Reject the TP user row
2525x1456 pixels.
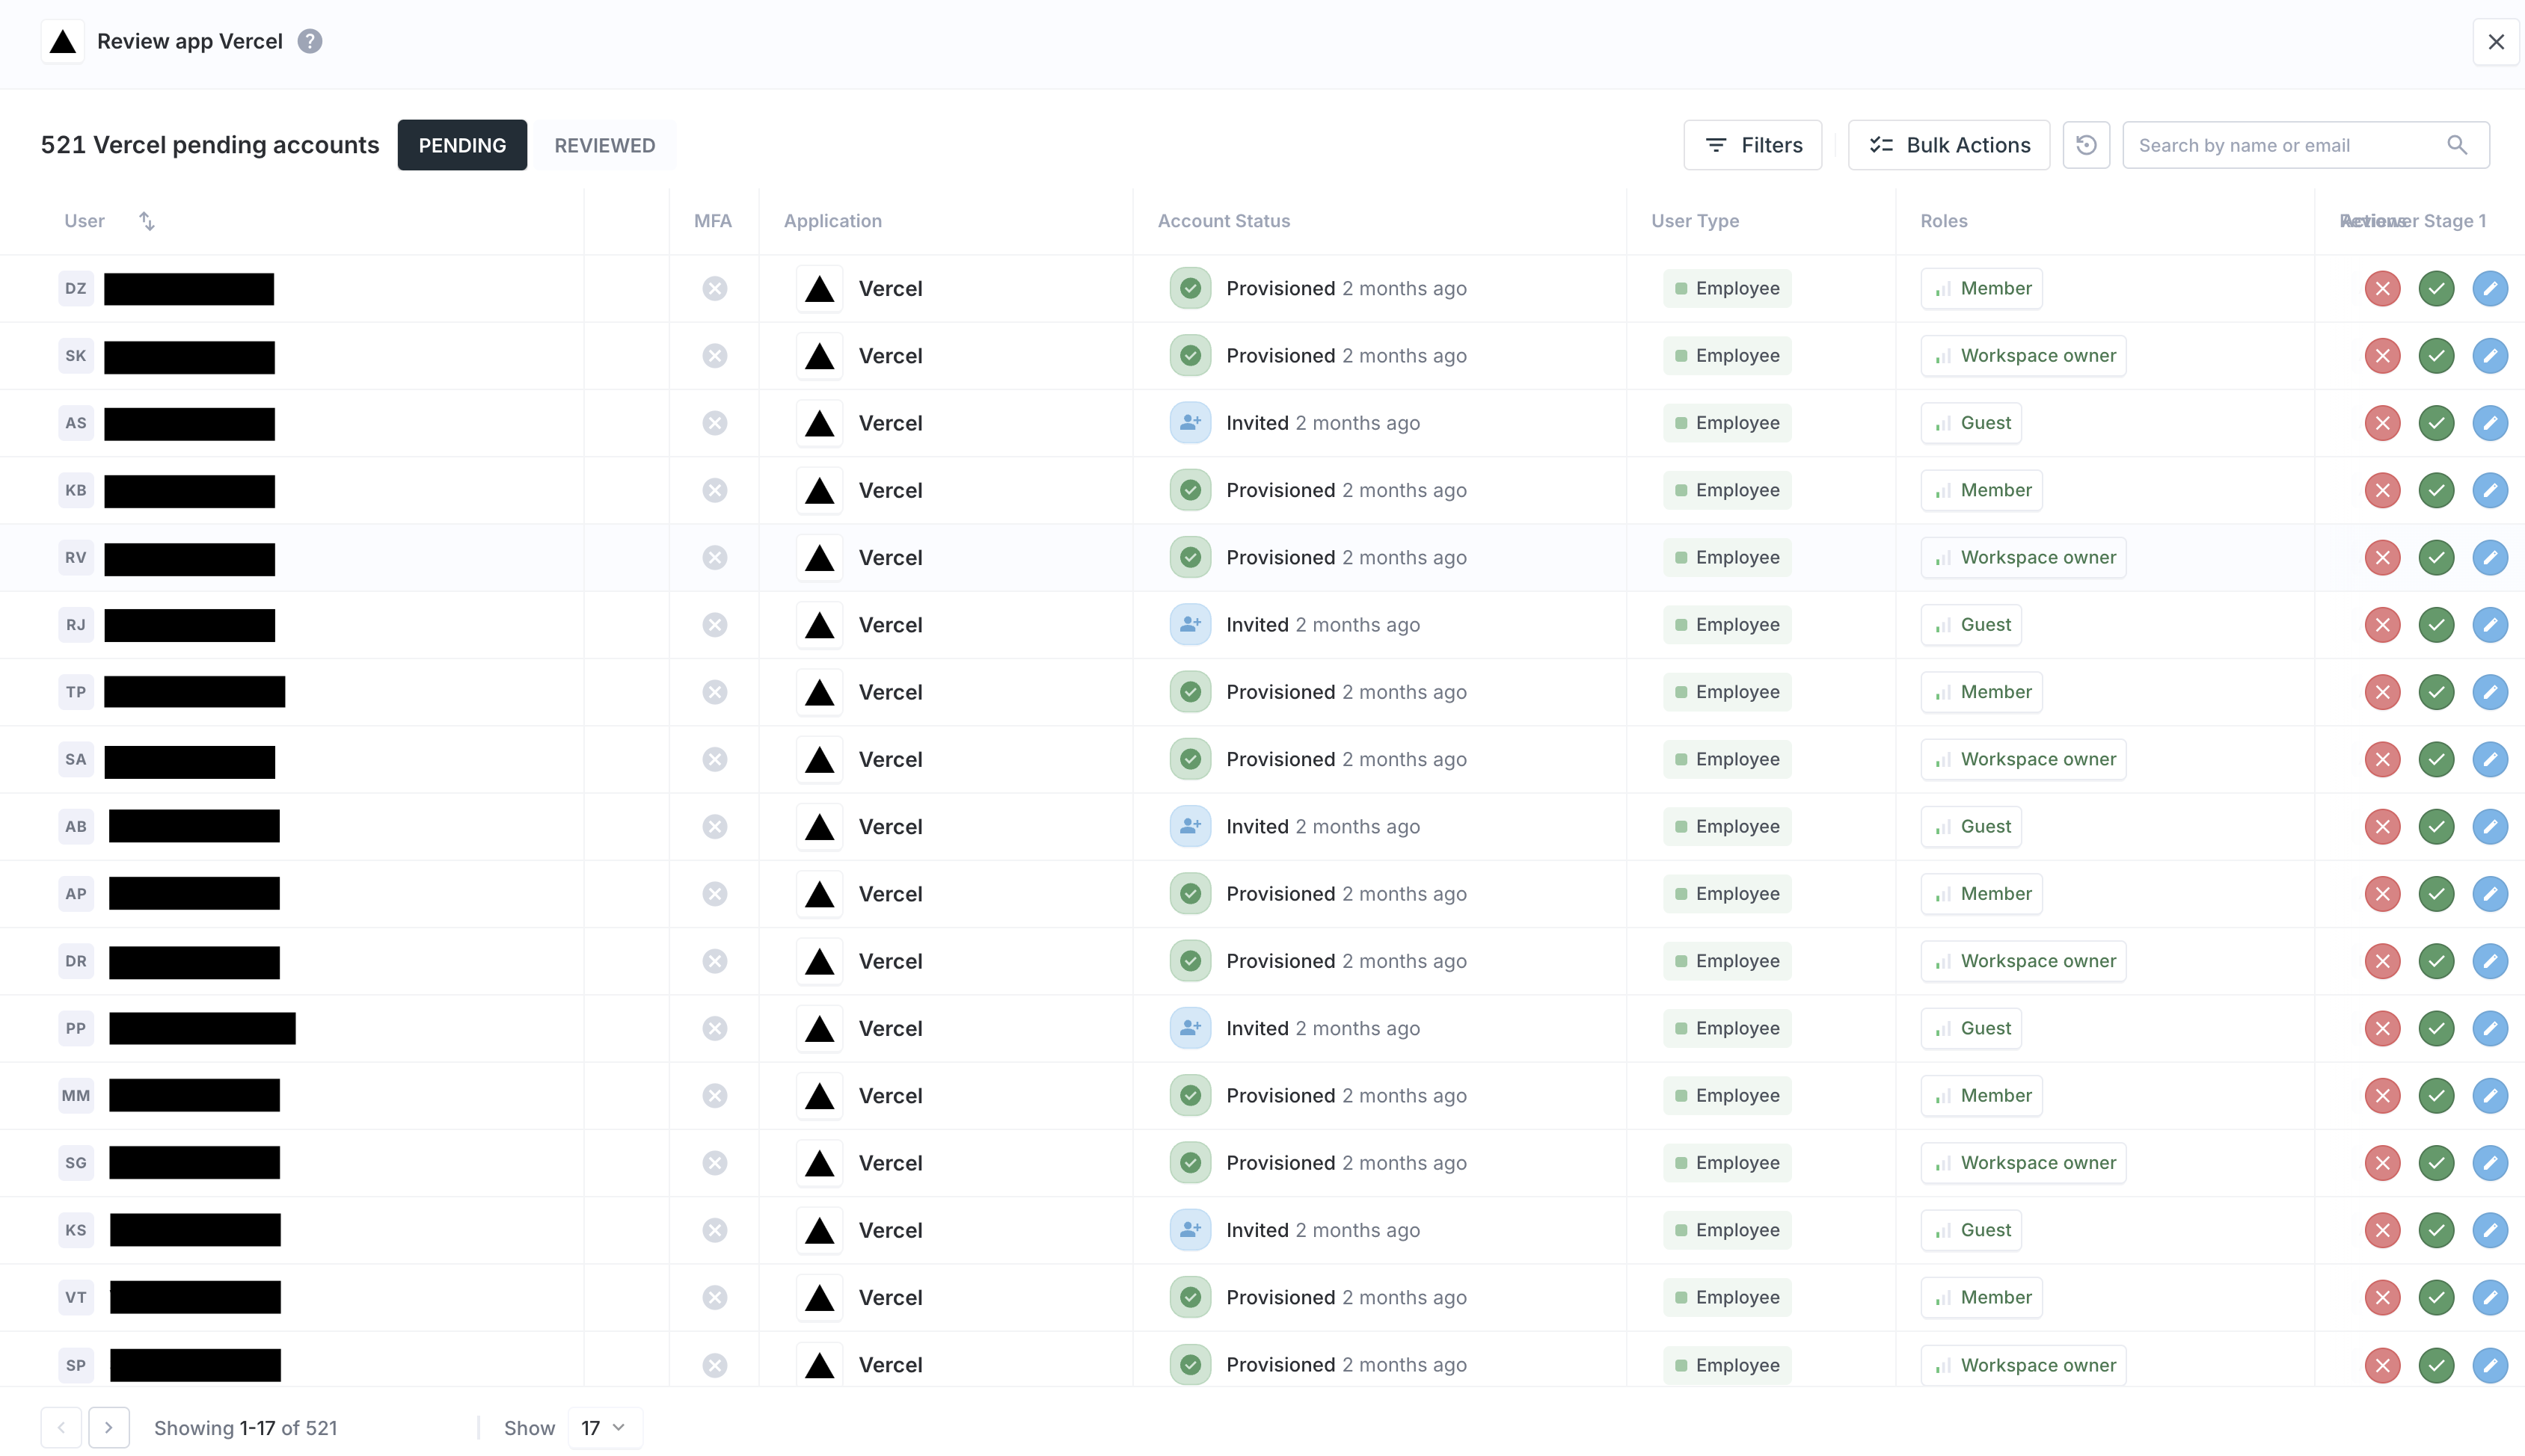coord(2382,692)
